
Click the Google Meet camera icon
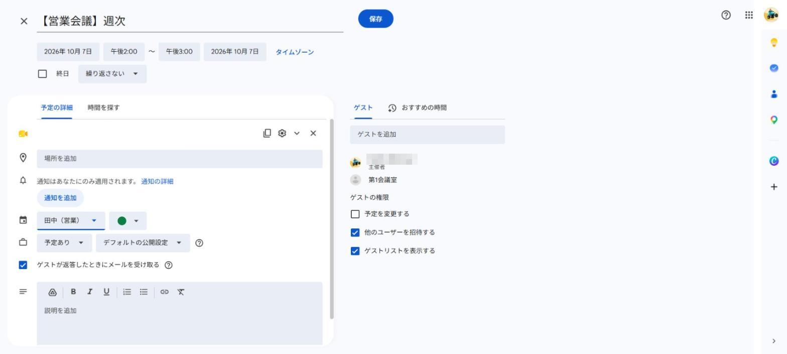coord(23,134)
